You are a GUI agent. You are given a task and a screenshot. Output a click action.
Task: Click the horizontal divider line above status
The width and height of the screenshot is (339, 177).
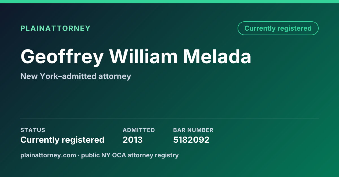[169, 119]
